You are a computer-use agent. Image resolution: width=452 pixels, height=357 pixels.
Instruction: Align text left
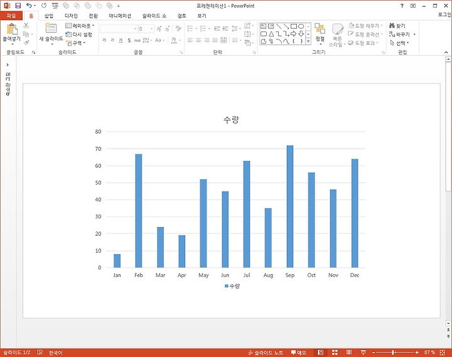pos(190,40)
